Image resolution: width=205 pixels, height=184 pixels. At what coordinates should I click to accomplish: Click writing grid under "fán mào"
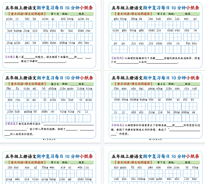pos(119,94)
